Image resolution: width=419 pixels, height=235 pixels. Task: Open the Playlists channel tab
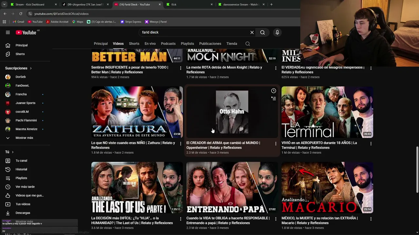coord(188,44)
